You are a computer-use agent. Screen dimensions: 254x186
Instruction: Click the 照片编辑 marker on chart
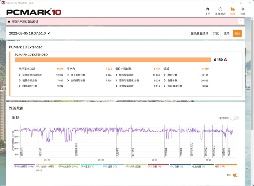pyautogui.click(x=166, y=152)
